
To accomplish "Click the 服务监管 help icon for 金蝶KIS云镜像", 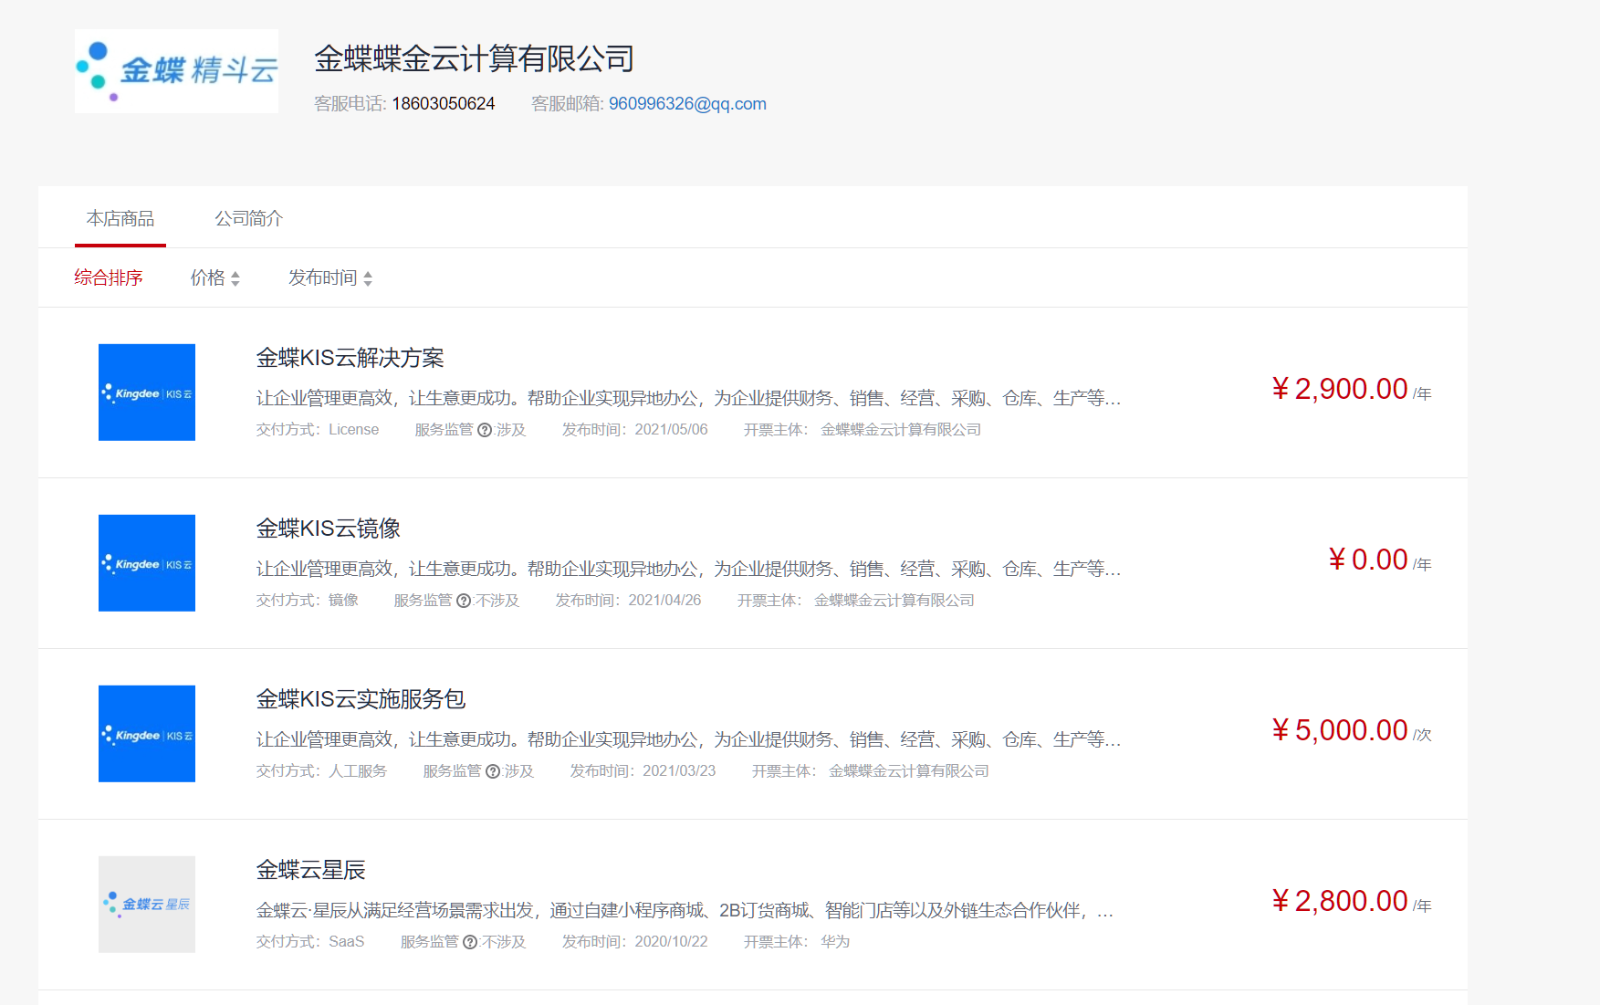I will tap(464, 601).
